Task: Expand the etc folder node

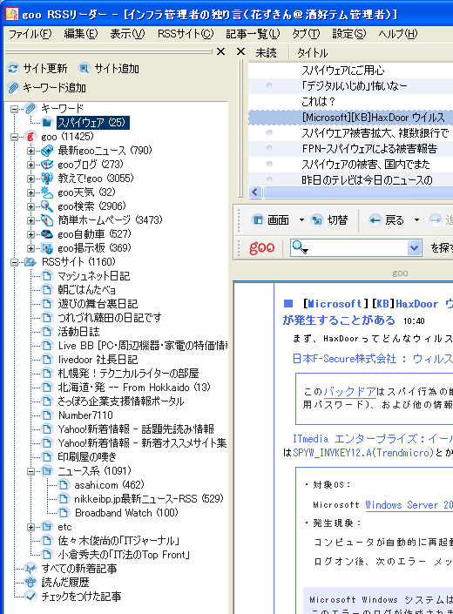Action: [31, 527]
